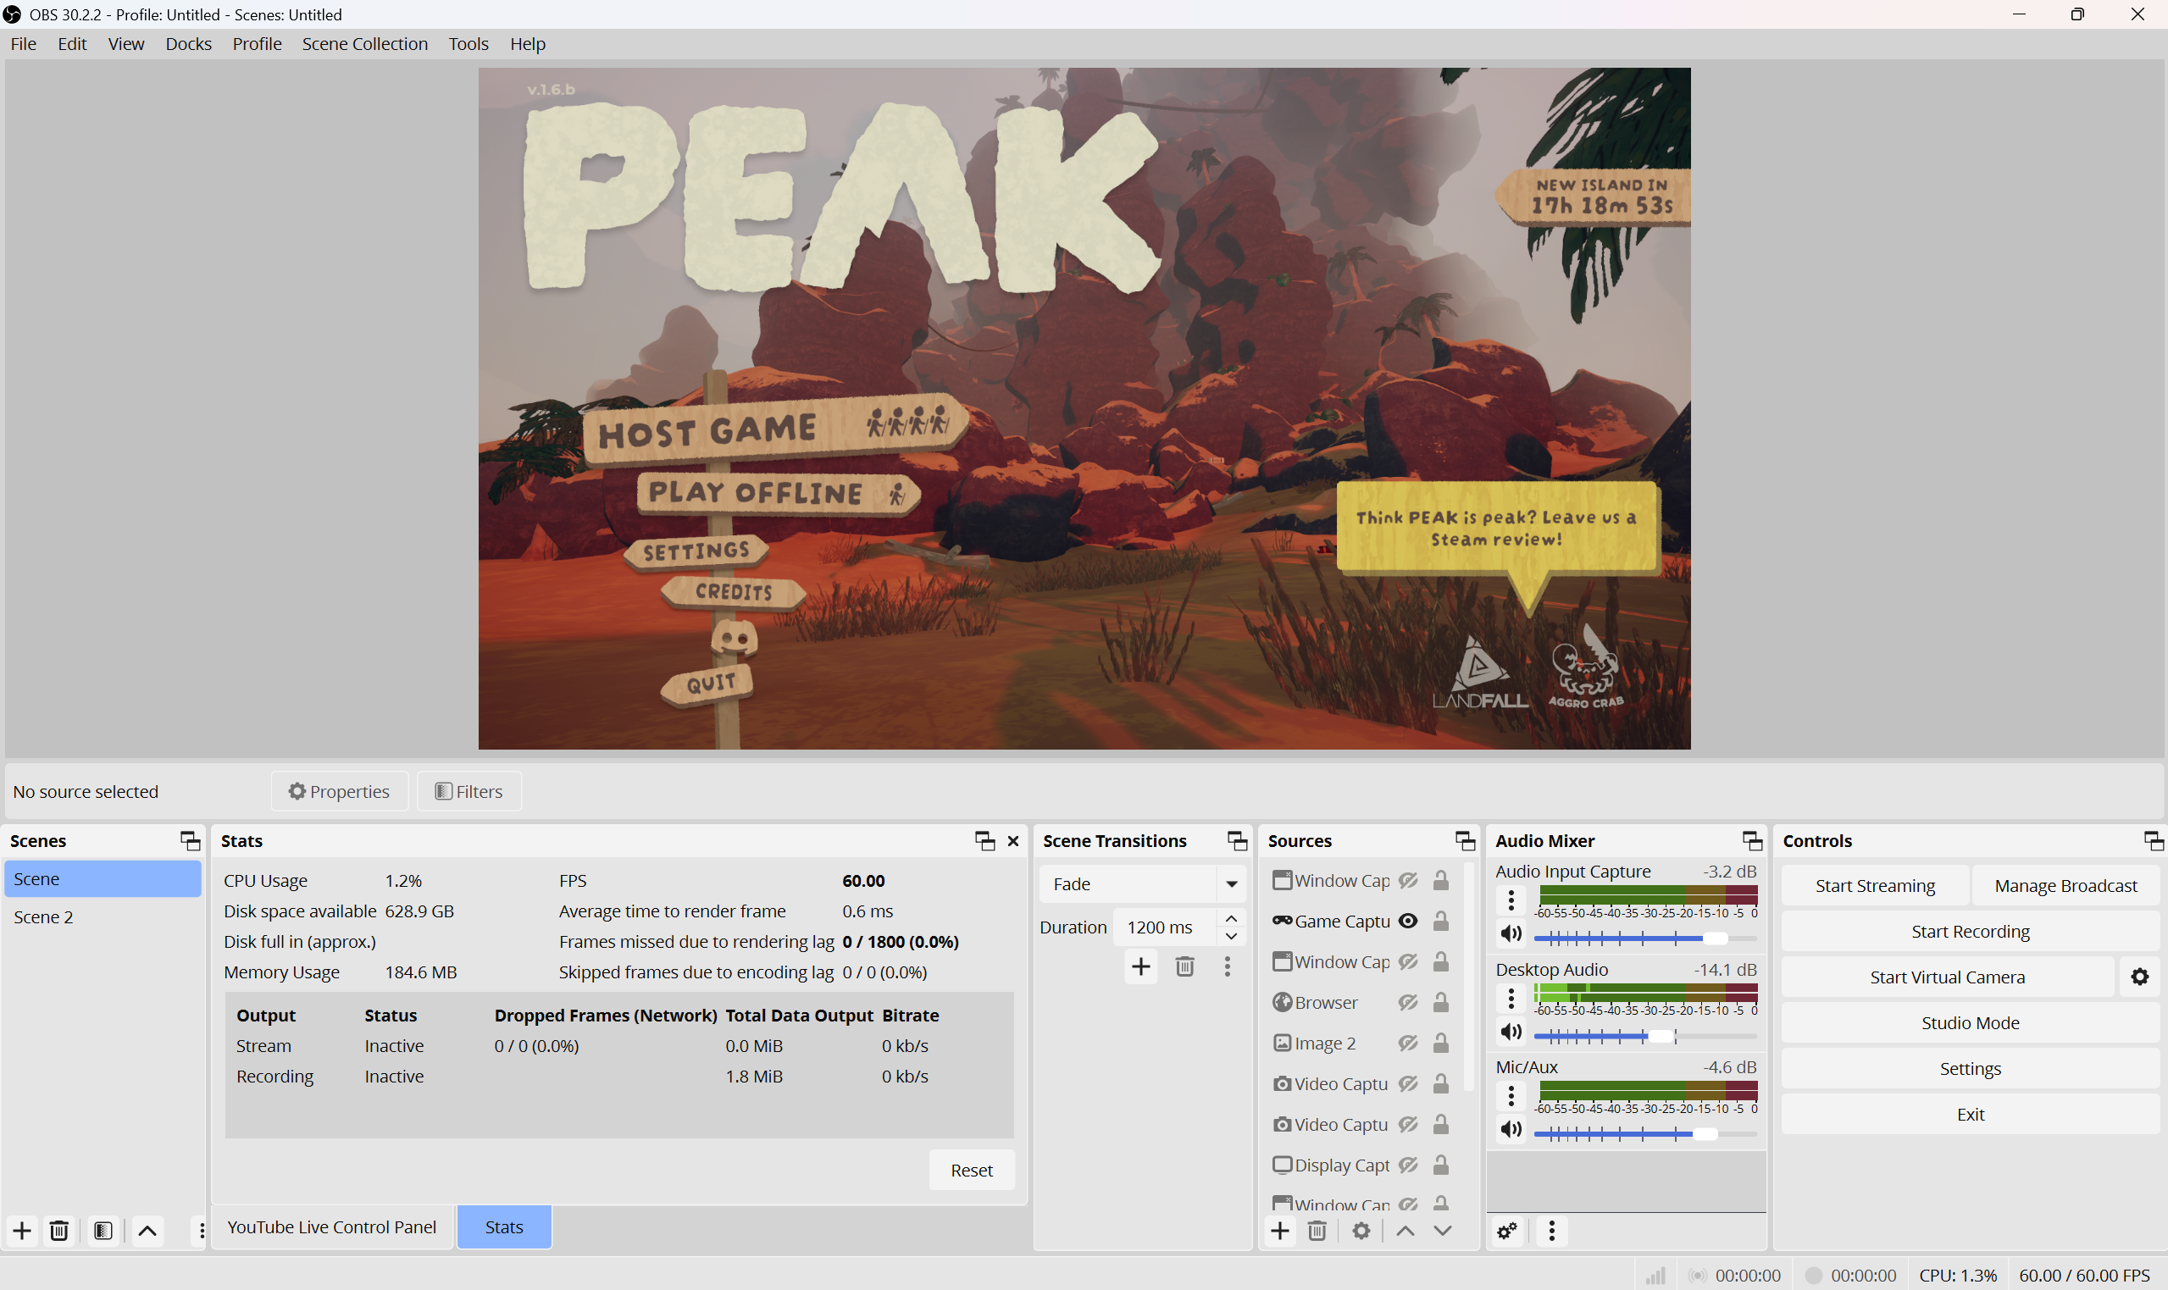The image size is (2168, 1290).
Task: Move scene up with arrow icon
Action: pos(147,1231)
